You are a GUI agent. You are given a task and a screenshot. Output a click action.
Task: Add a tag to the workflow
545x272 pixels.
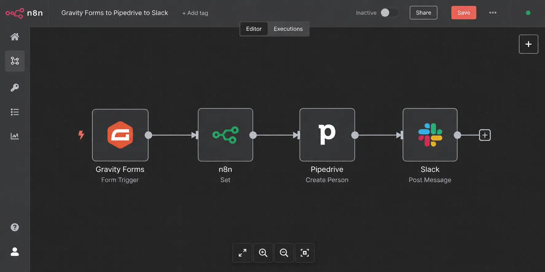click(x=195, y=13)
